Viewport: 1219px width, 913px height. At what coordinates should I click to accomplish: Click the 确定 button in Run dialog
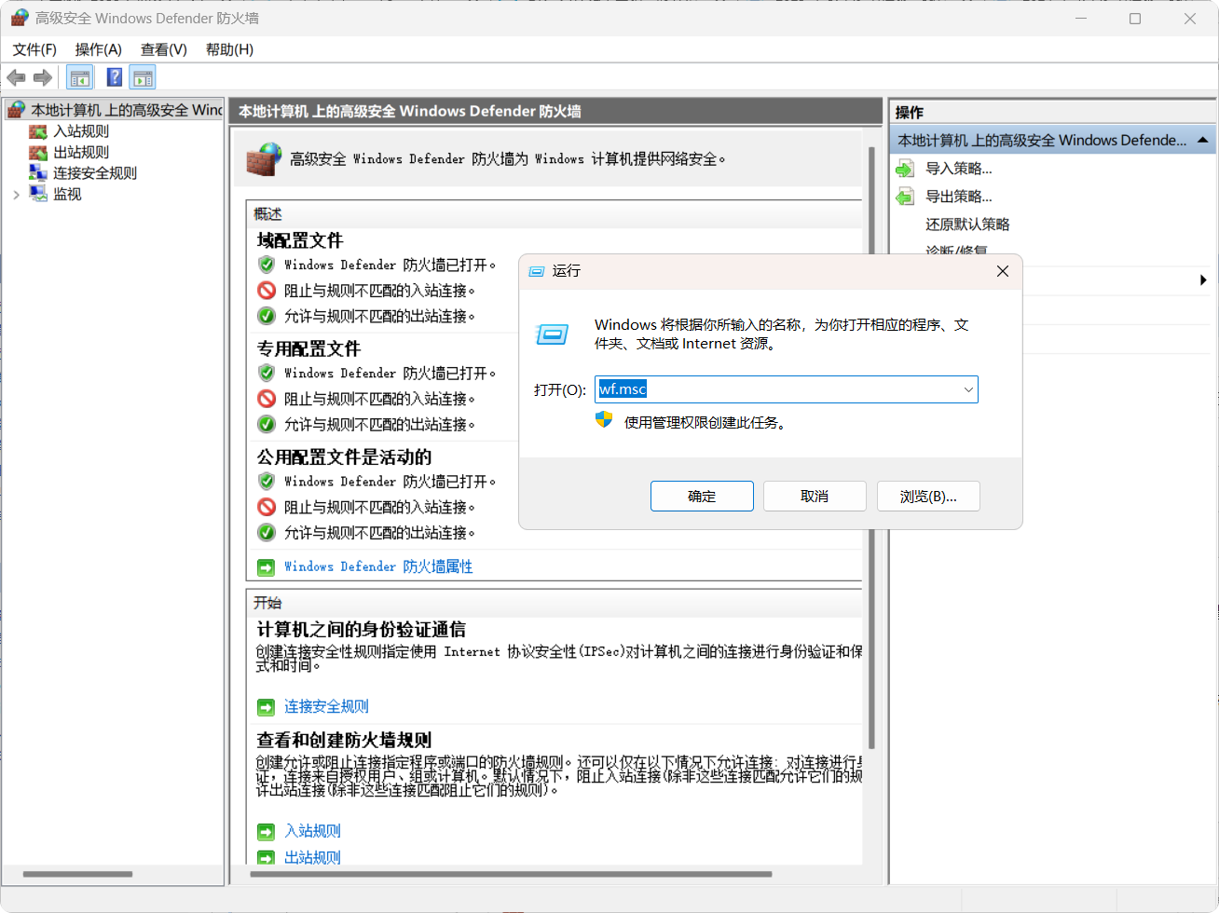pyautogui.click(x=702, y=497)
